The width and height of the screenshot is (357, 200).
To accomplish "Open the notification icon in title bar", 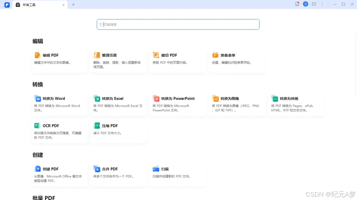I will click(x=297, y=4).
